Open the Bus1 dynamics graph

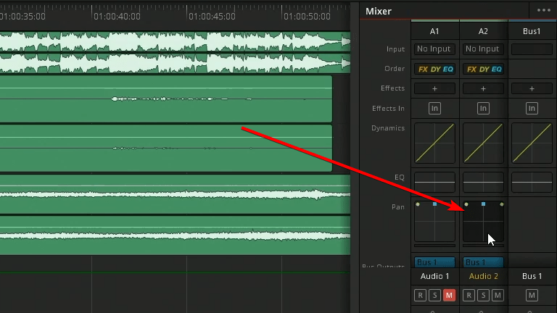point(532,143)
